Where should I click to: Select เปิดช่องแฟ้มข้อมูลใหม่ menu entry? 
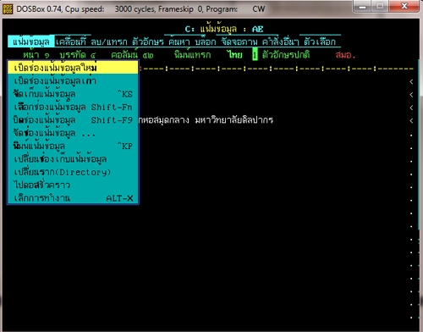click(73, 68)
